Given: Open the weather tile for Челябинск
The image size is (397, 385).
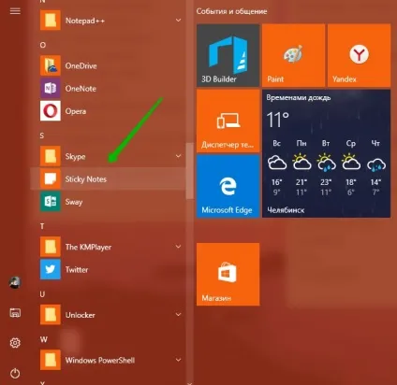Looking at the screenshot, I should (326, 153).
